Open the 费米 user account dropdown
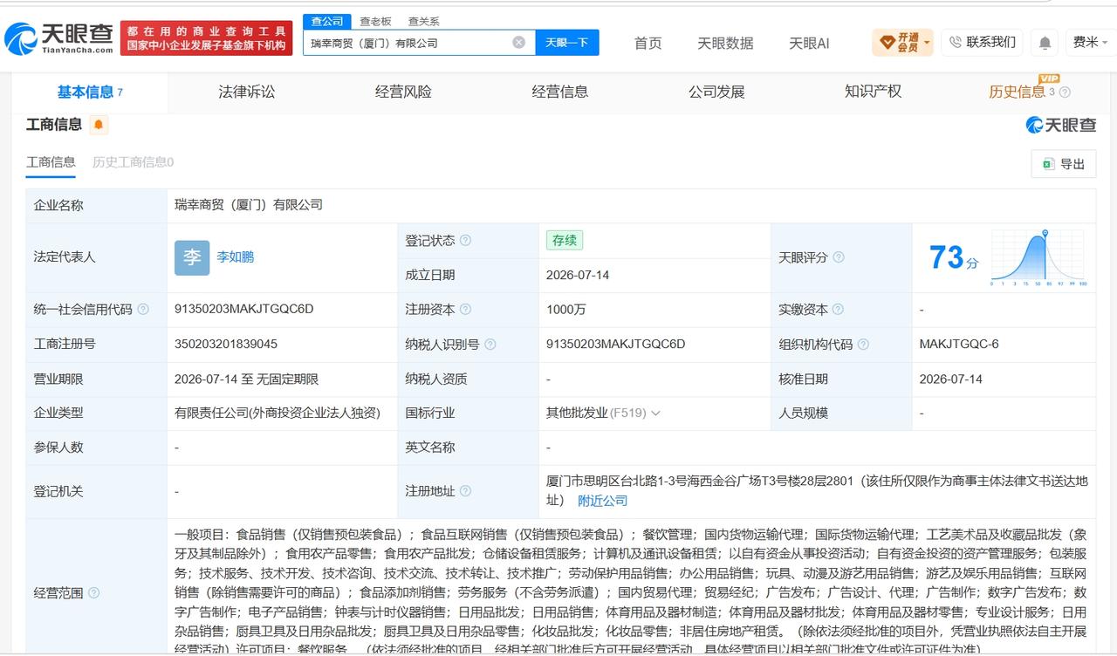This screenshot has width=1117, height=656. 1090,42
